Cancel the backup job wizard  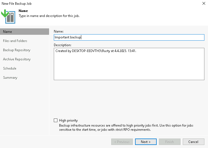coord(193,142)
